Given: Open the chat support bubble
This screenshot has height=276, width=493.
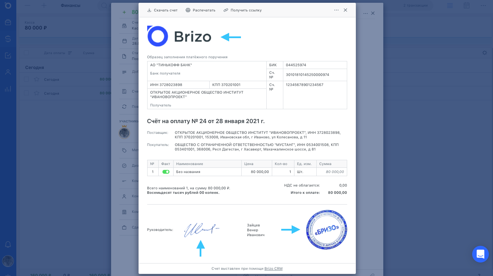Looking at the screenshot, I should 481,254.
